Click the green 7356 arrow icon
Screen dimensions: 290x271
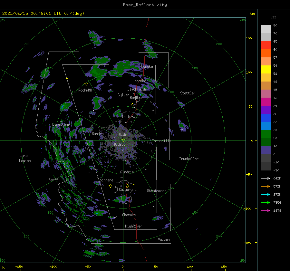pos(266,203)
